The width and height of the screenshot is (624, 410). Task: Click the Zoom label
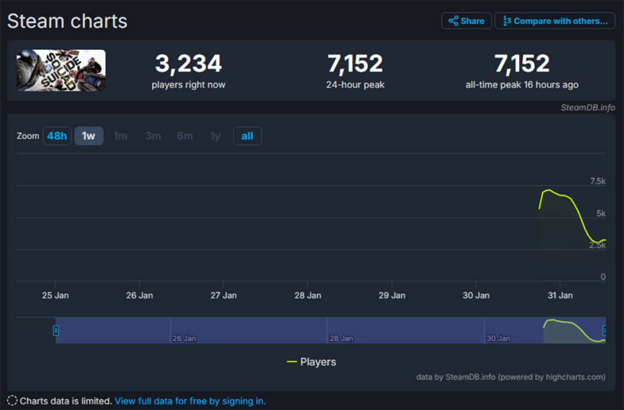[28, 136]
